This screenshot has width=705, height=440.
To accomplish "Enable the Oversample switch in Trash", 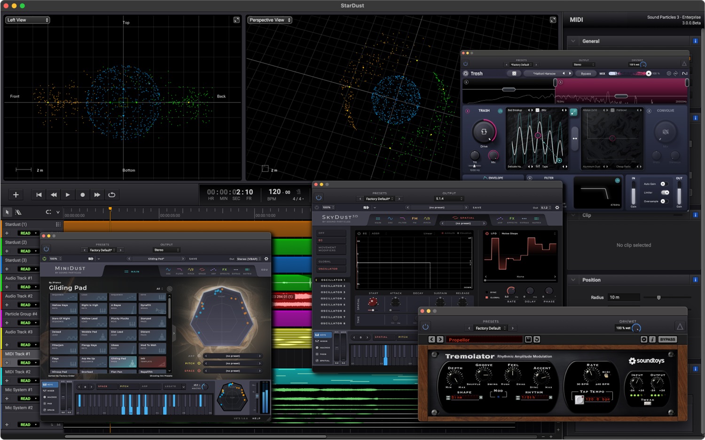I will coord(664,201).
